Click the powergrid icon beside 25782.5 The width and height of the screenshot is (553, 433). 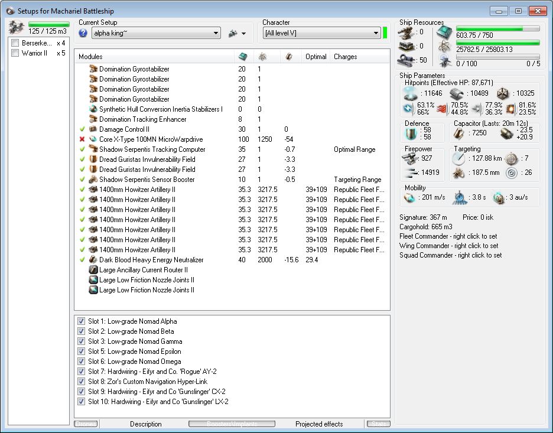point(445,47)
